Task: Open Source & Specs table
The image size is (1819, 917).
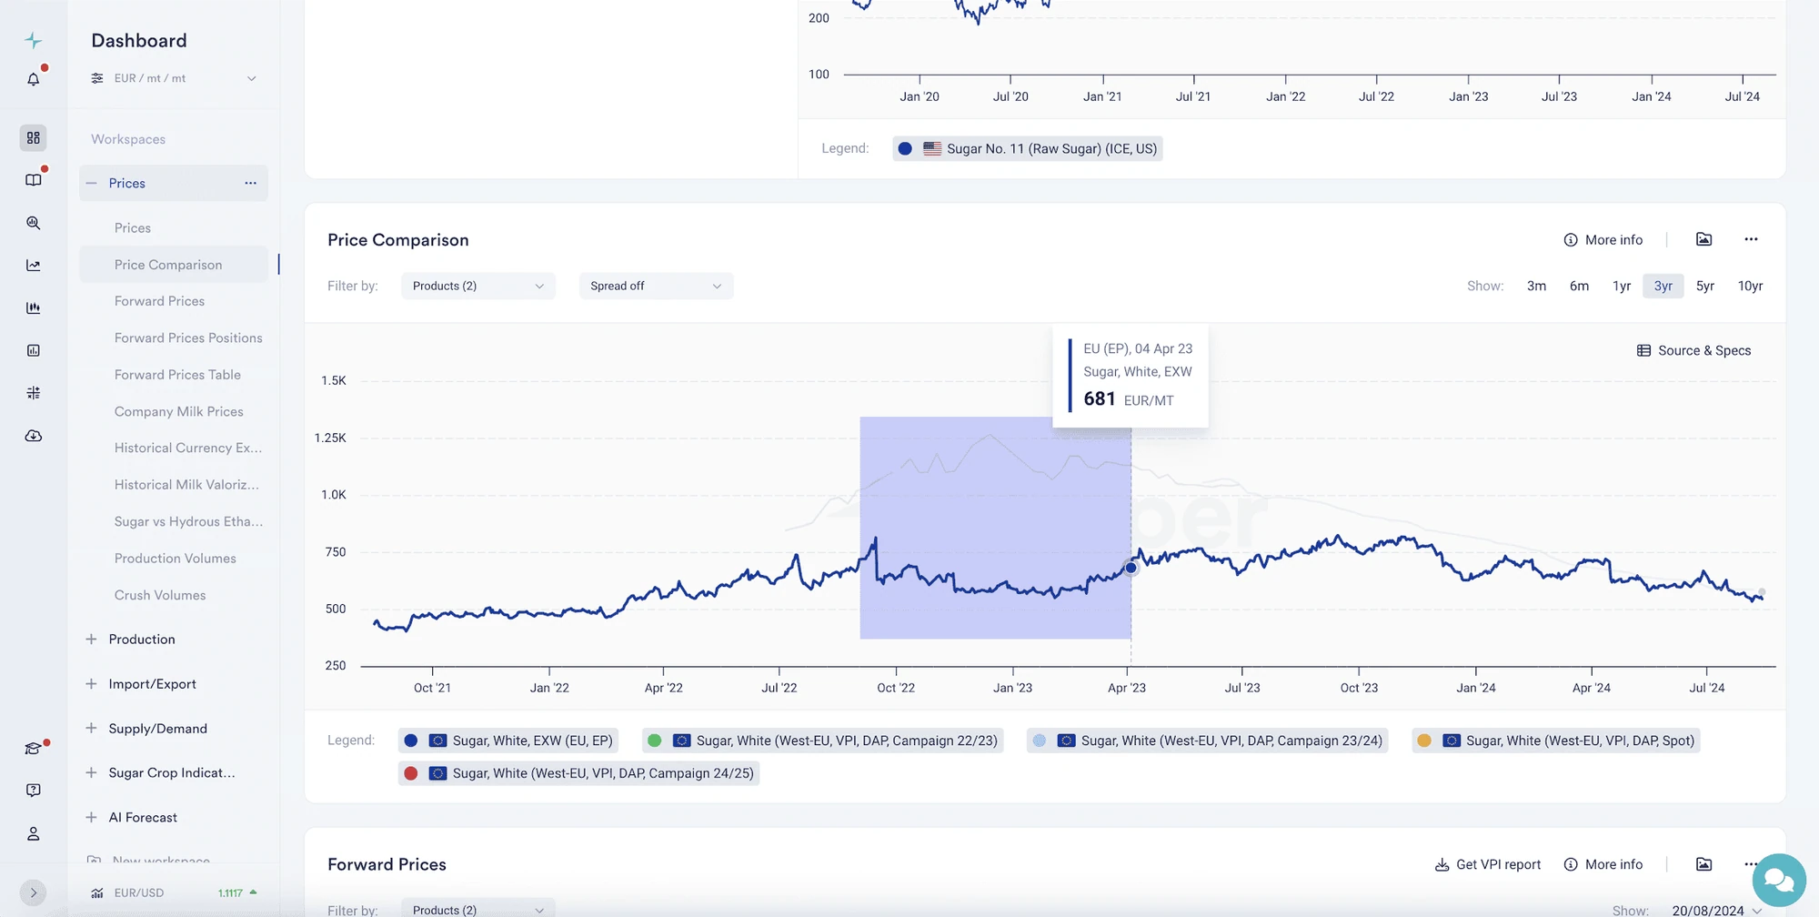Action: (x=1693, y=350)
